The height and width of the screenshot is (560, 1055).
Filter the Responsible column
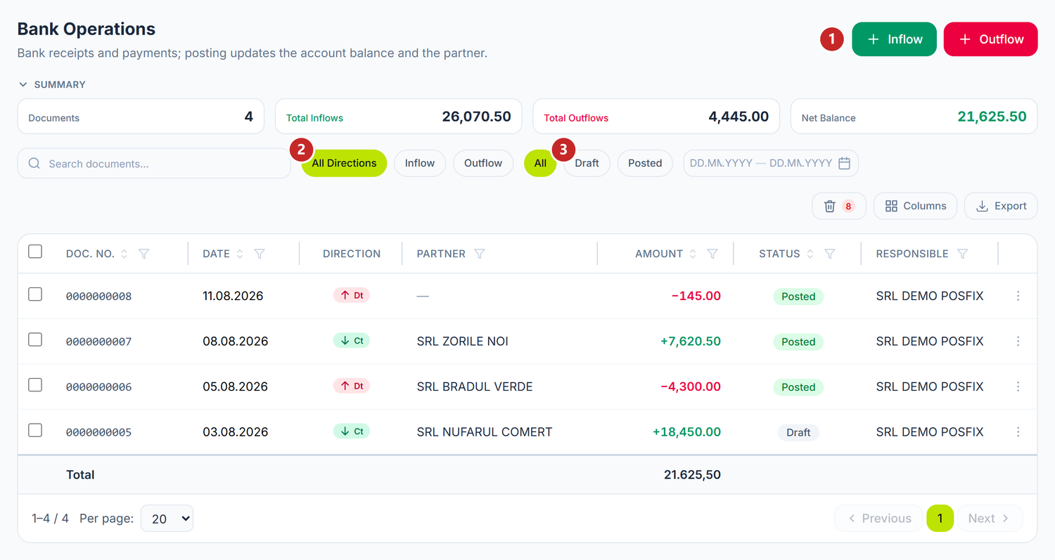click(x=963, y=254)
